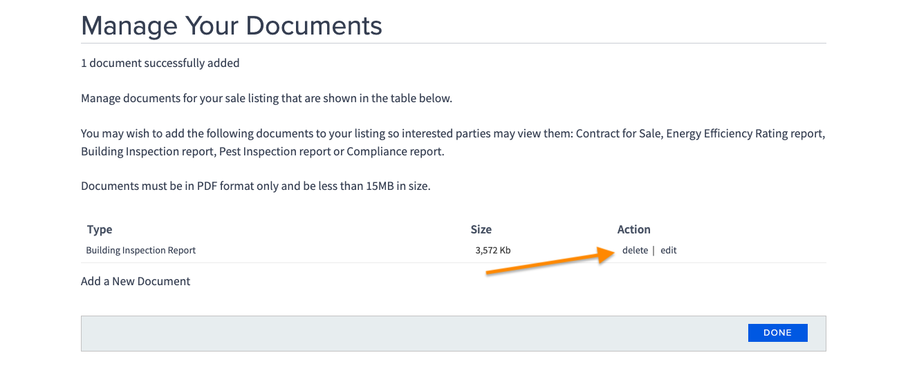Open the Add a New Document link
This screenshot has height=375, width=908.
[136, 281]
